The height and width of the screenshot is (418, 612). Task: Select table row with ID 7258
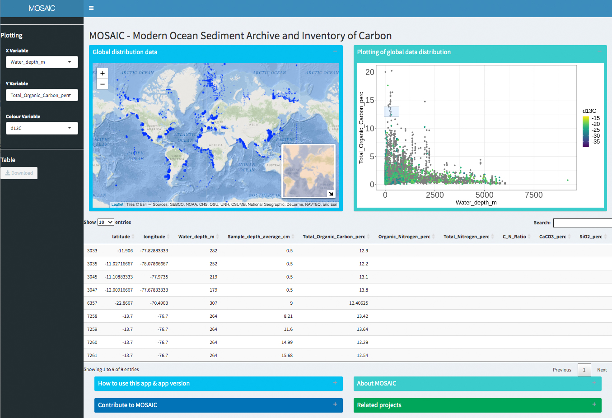[348, 316]
